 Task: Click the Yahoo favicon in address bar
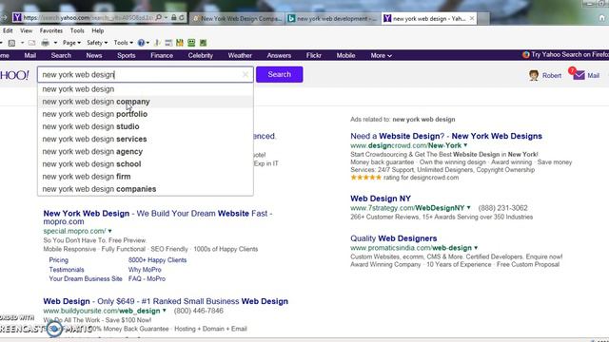[x=17, y=18]
